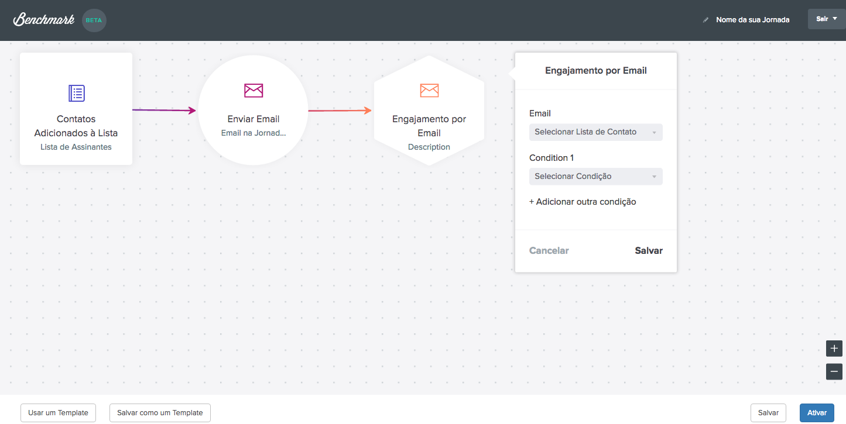Screen dimensions: 846x424
Task: Click the Benchmark logo
Action: click(44, 20)
